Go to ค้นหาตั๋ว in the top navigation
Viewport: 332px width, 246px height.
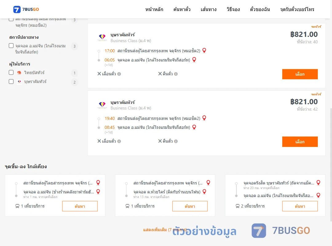pos(182,9)
